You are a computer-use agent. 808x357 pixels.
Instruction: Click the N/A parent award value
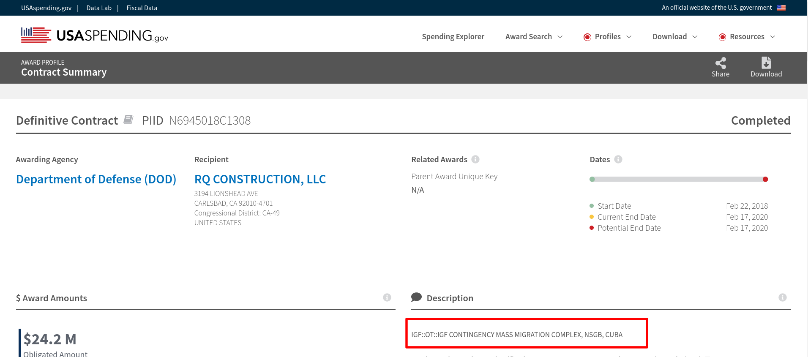(x=418, y=190)
